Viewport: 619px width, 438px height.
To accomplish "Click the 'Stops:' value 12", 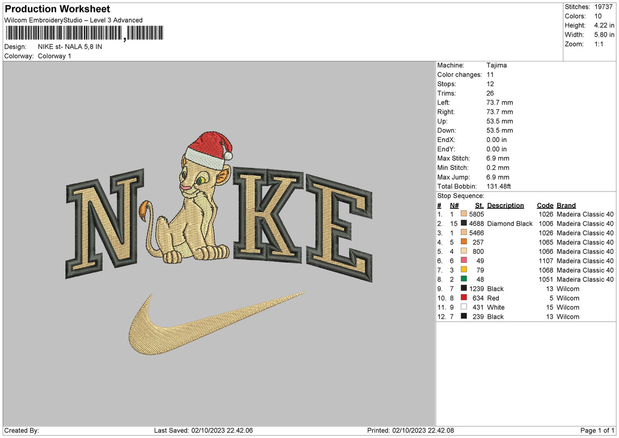I will (x=490, y=84).
